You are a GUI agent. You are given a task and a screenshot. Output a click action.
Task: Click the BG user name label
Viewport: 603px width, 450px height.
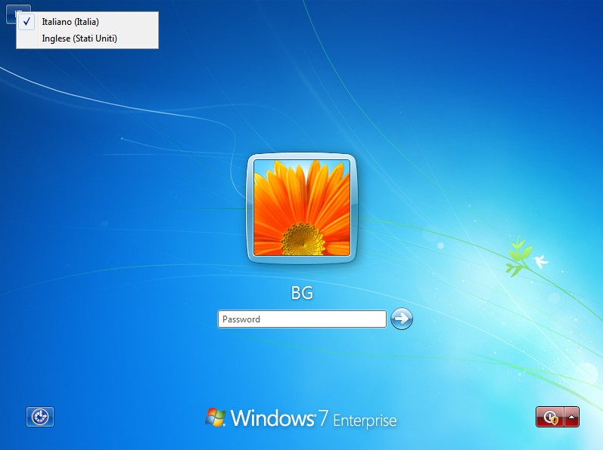coord(302,293)
